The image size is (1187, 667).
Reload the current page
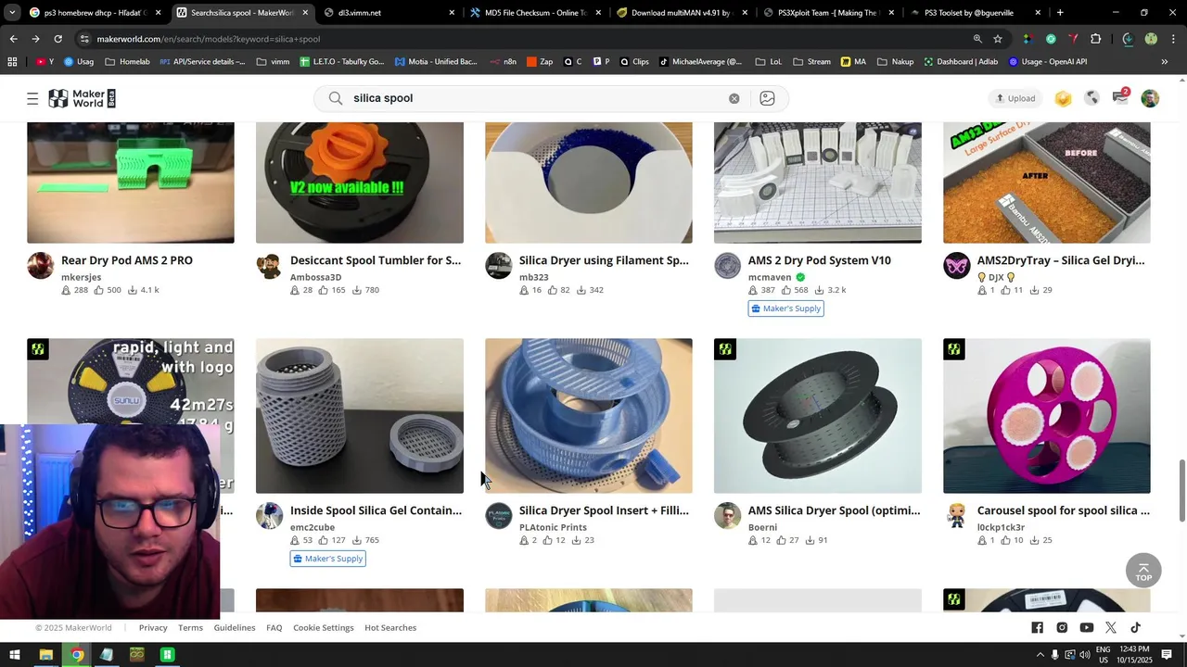click(x=57, y=39)
